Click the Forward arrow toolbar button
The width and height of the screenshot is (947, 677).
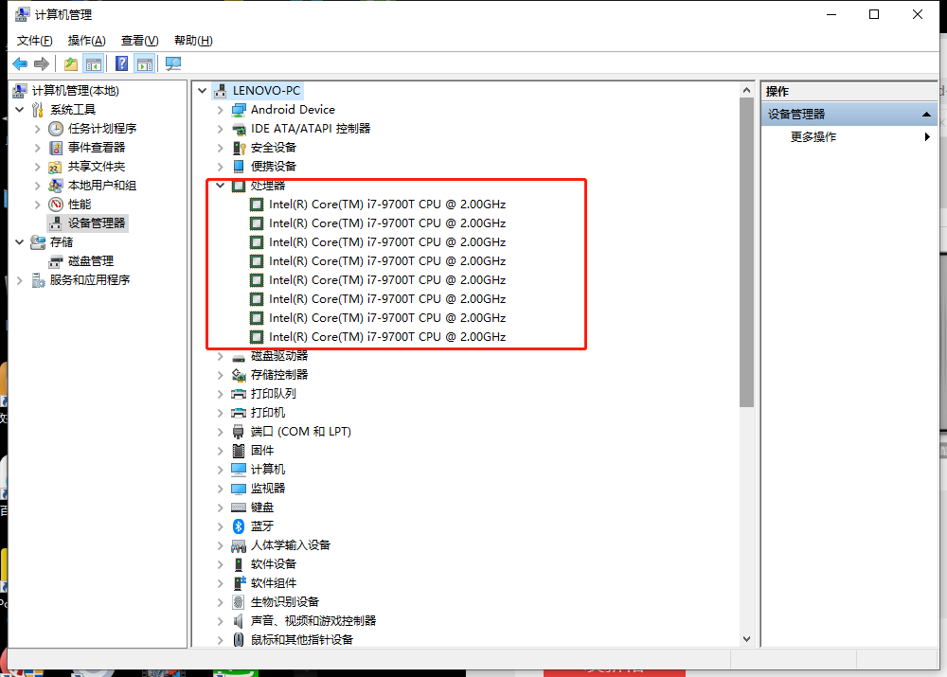pyautogui.click(x=42, y=63)
